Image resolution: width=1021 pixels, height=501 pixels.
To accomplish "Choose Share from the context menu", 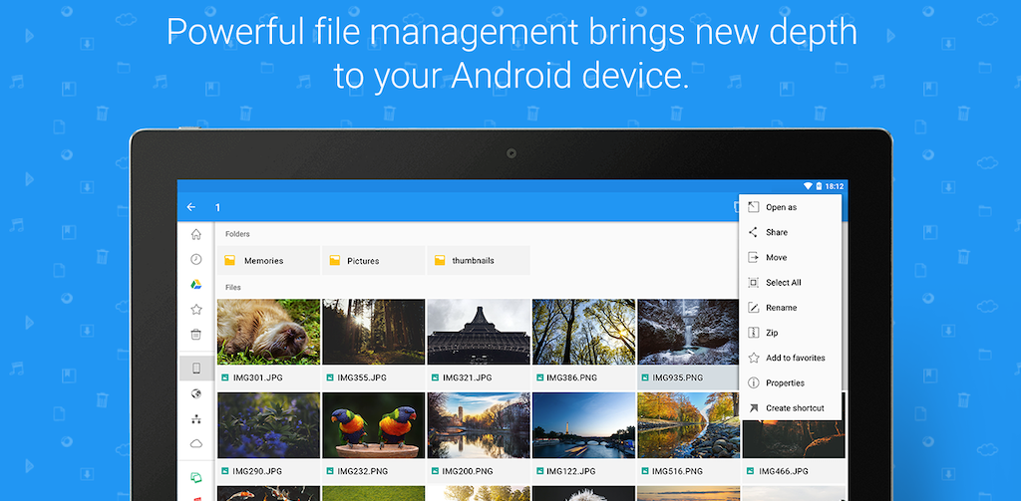I will pyautogui.click(x=790, y=232).
